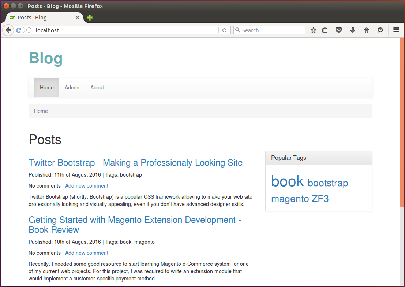
Task: Select the 'ZF3' popular tag
Action: point(320,199)
